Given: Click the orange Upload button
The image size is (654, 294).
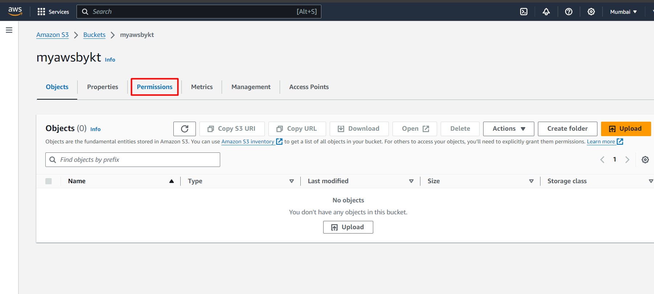Looking at the screenshot, I should pos(626,129).
